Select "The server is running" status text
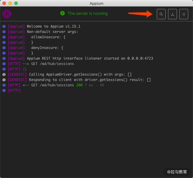The width and height of the screenshot is (193, 178). pos(88,13)
